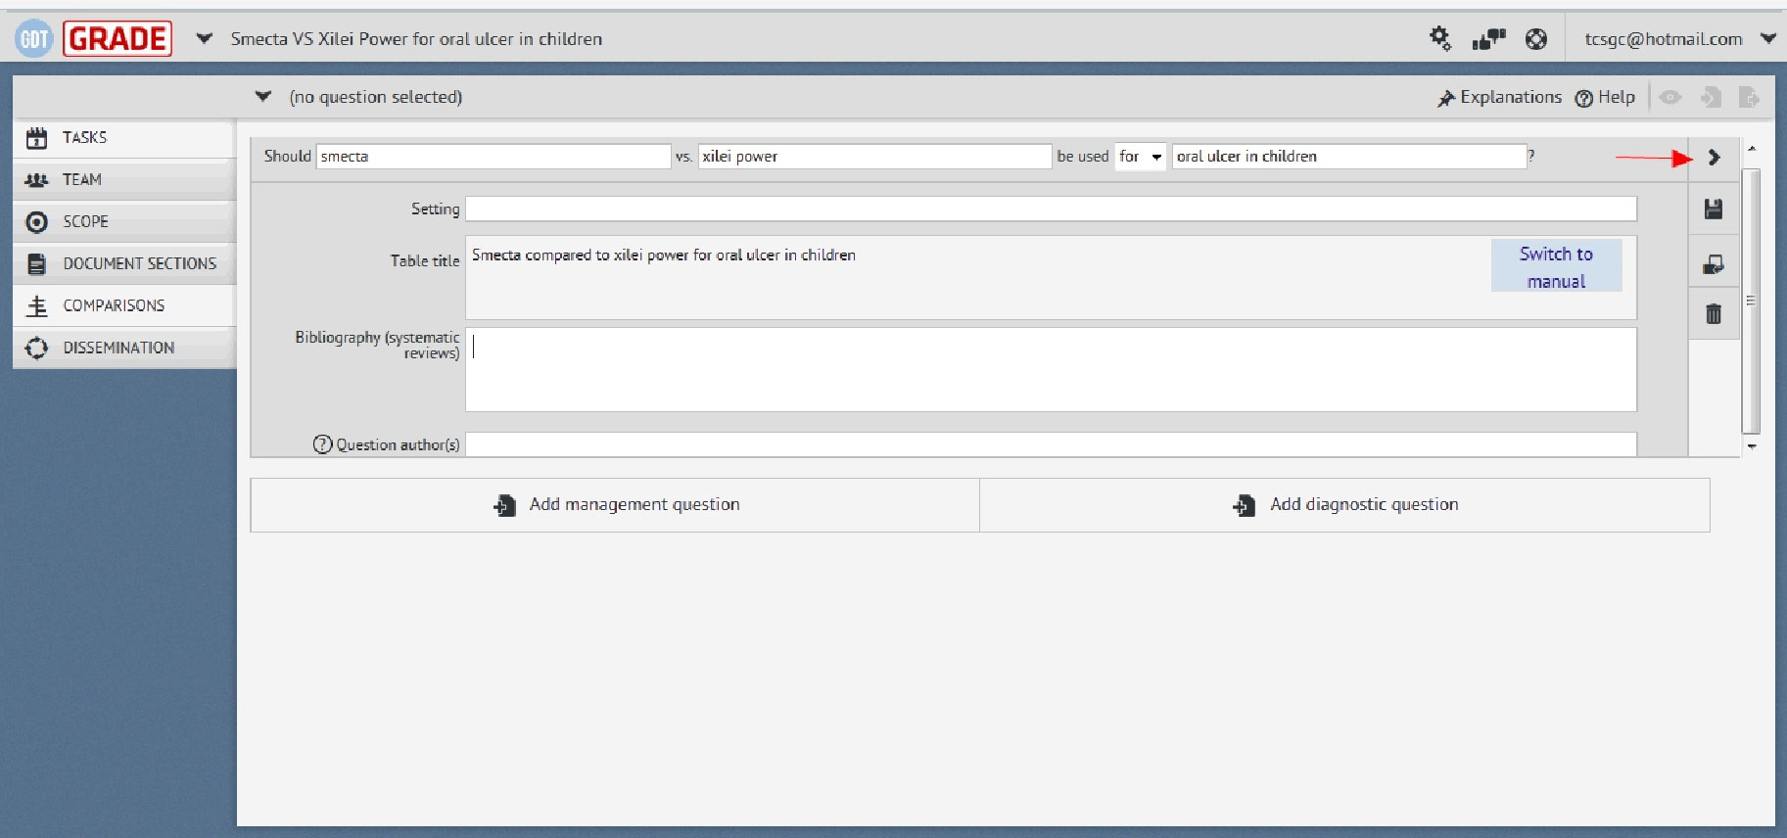
Task: Click the document icon beside DOCUMENT SECTIONS
Action: (x=36, y=264)
